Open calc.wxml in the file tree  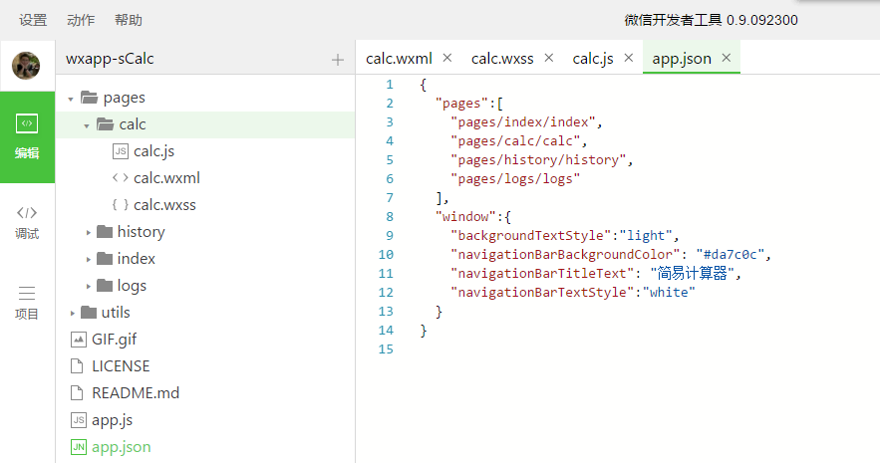[166, 178]
